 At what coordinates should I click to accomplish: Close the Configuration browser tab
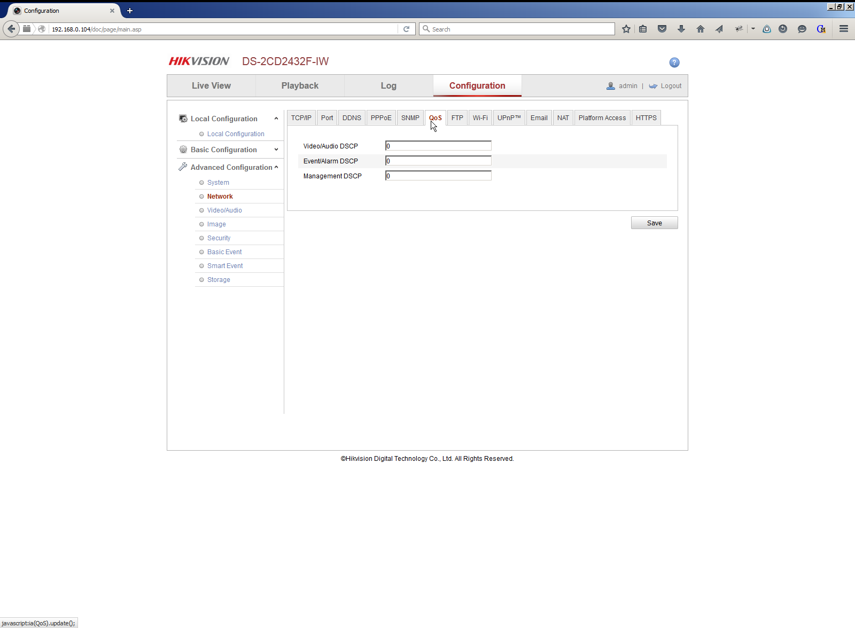(x=112, y=11)
